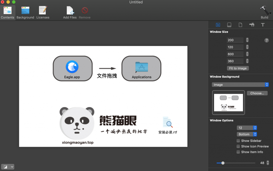Select the 安装必读.rtf file icon
Image resolution: width=273 pixels, height=171 pixels.
click(168, 122)
